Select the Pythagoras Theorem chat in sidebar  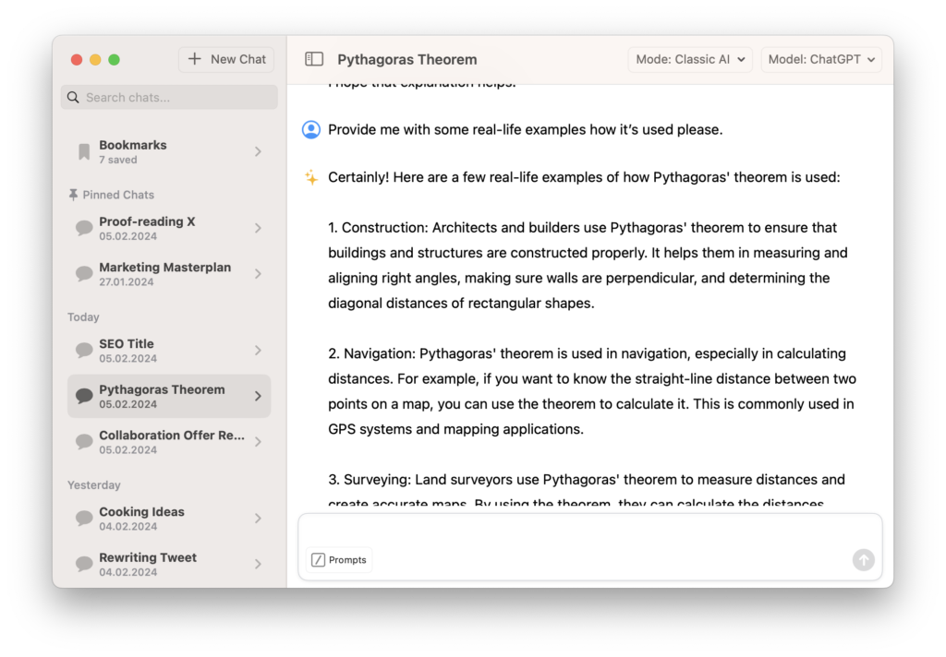pyautogui.click(x=169, y=396)
